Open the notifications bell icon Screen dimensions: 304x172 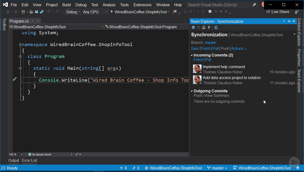(297, 168)
